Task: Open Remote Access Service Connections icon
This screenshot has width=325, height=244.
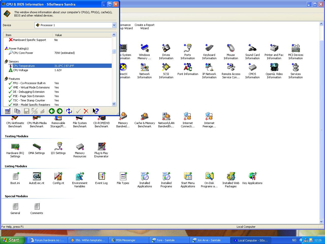Action: [231, 71]
